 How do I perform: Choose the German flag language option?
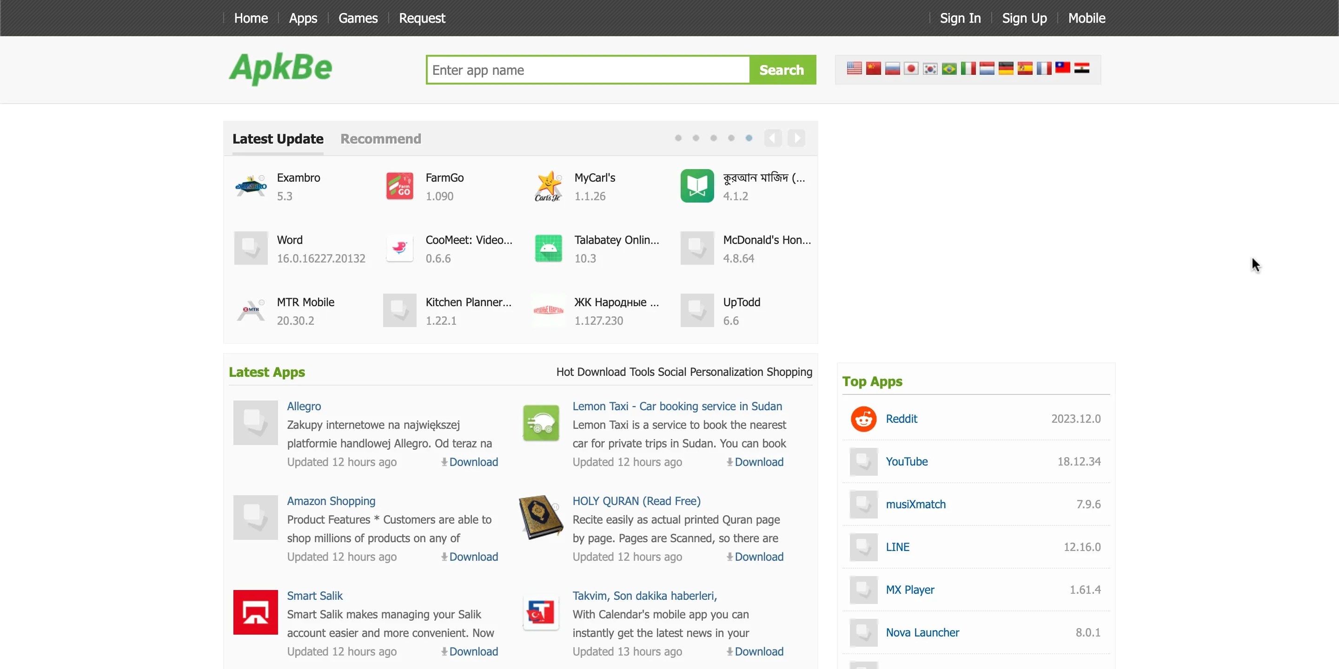coord(1006,69)
